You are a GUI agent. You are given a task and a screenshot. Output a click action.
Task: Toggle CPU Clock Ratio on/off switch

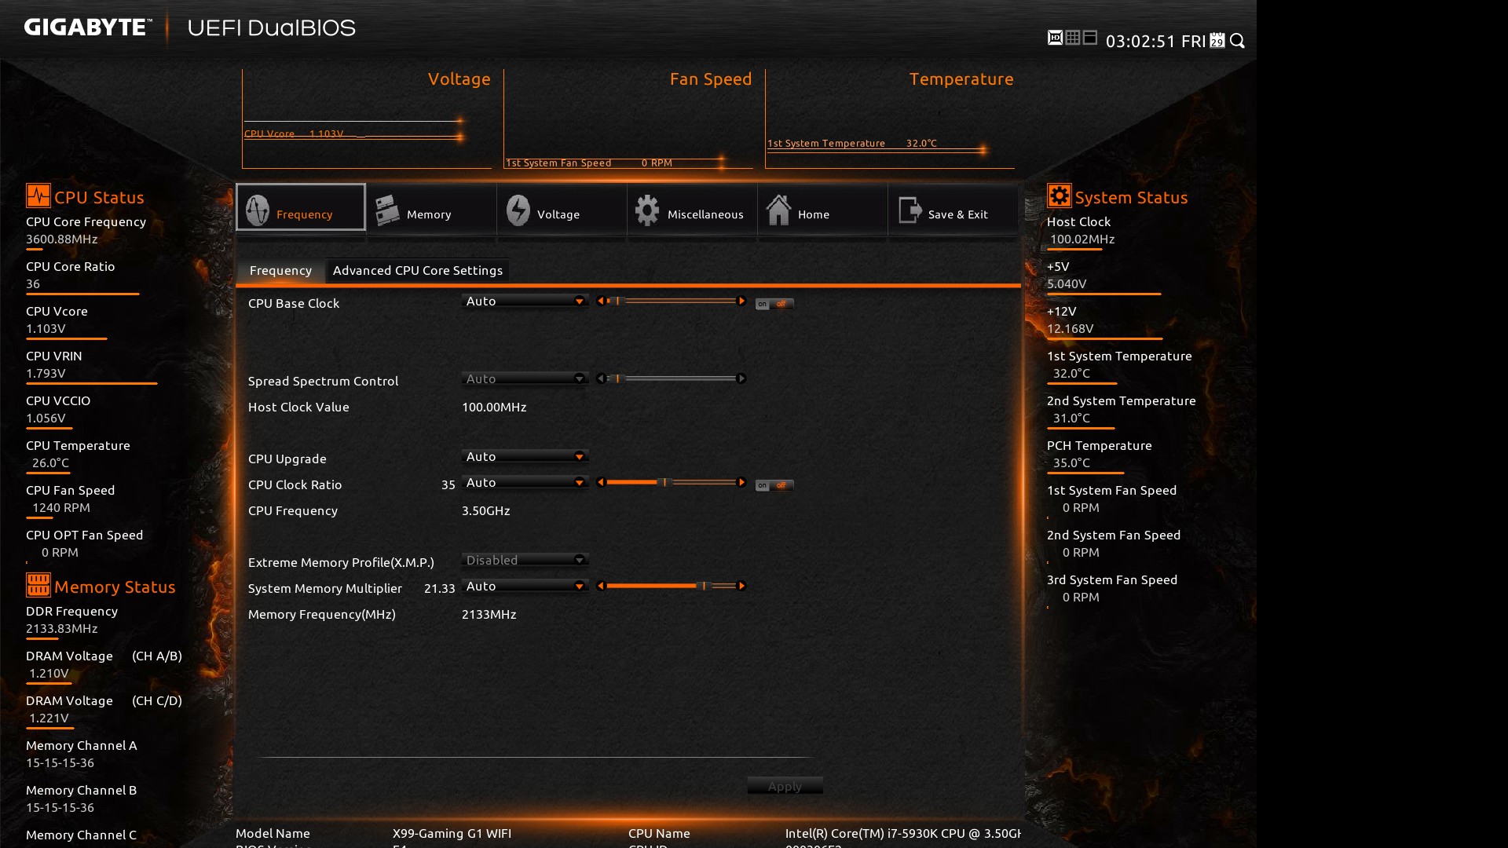point(774,485)
